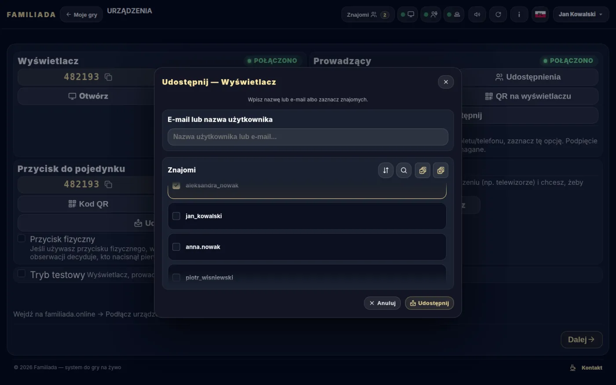Toggle the piotr_wisniewski checkbox
Image resolution: width=616 pixels, height=385 pixels.
176,278
